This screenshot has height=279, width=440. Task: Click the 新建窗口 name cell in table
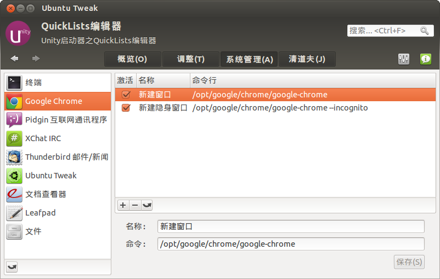(155, 95)
